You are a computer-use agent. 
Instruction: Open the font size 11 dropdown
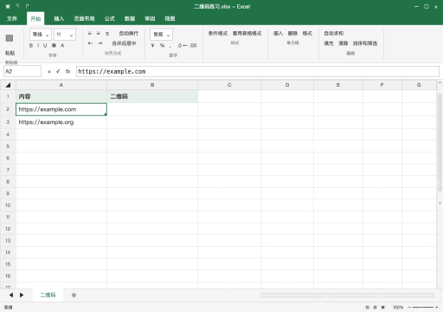point(65,35)
